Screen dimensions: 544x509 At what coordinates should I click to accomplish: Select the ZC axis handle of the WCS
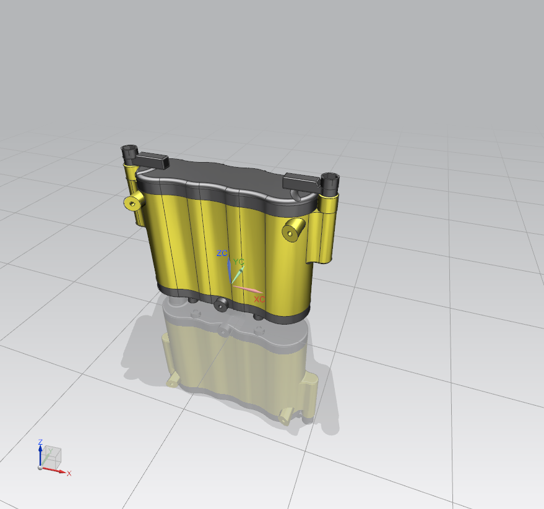click(229, 271)
